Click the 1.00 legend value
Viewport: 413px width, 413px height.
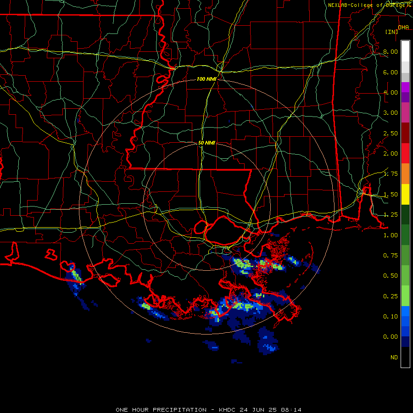pyautogui.click(x=391, y=235)
